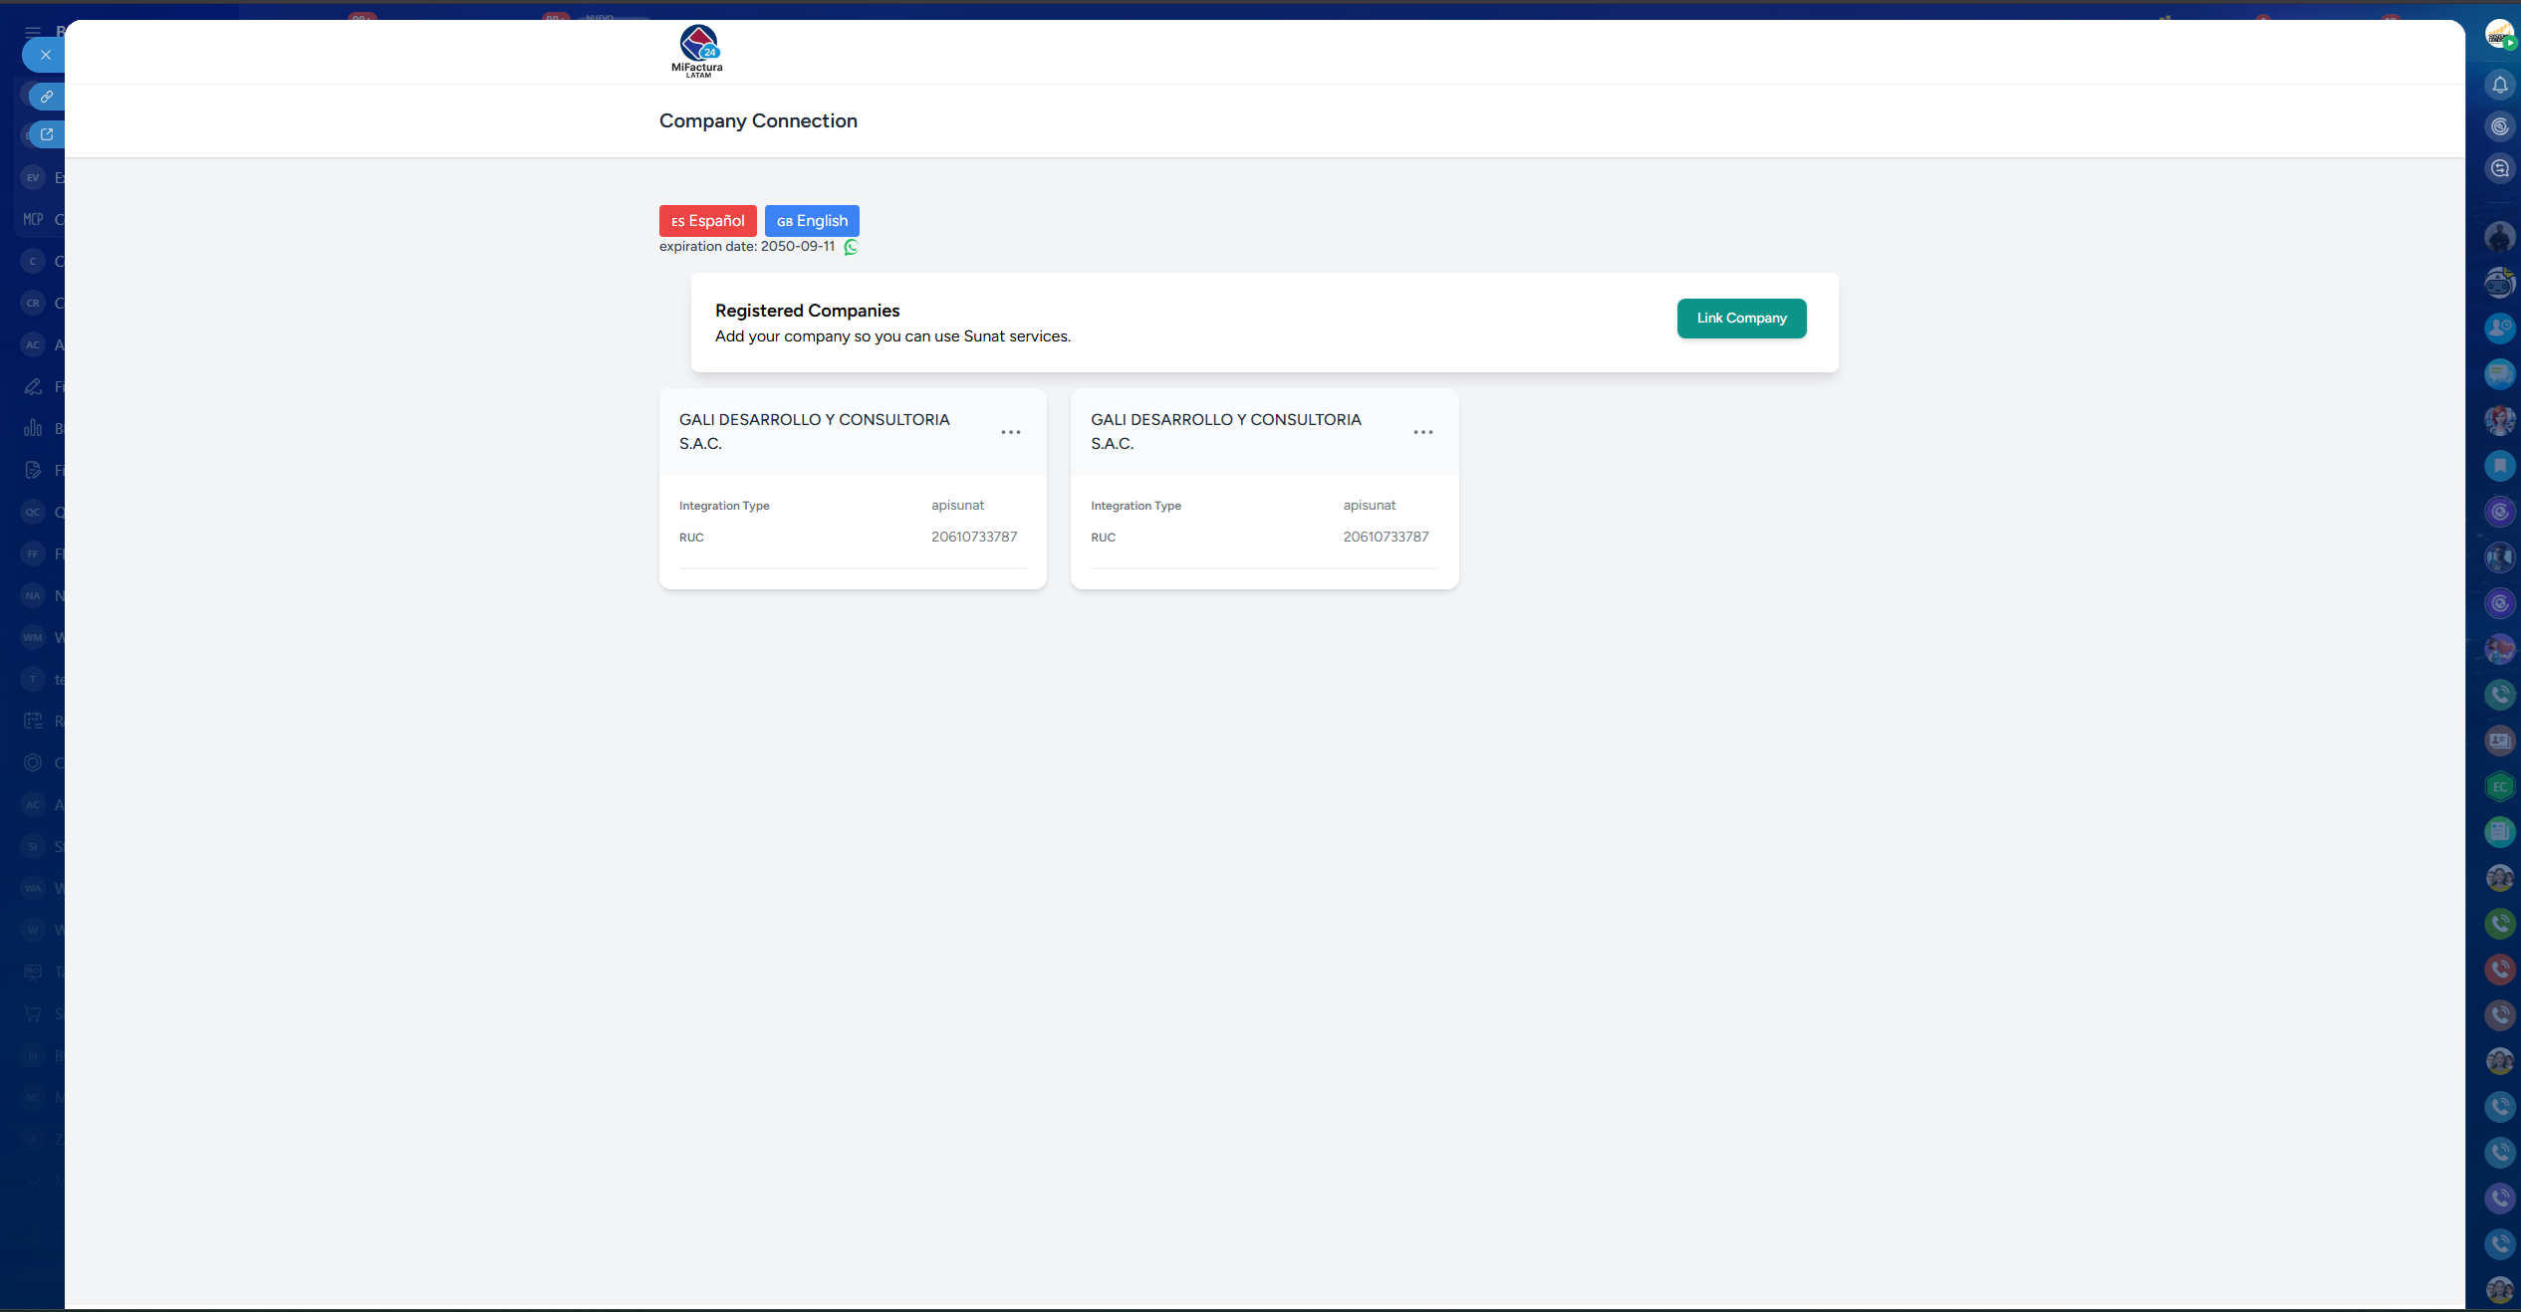The image size is (2521, 1312).
Task: Select the EV item in left menu
Action: (34, 177)
